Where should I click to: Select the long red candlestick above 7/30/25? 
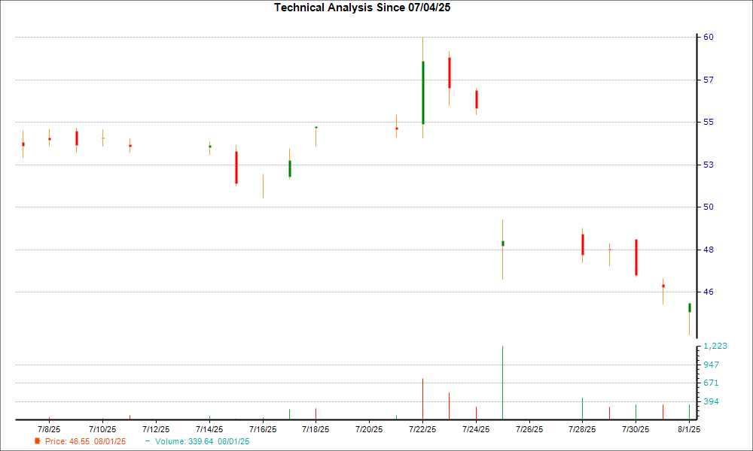(x=636, y=257)
